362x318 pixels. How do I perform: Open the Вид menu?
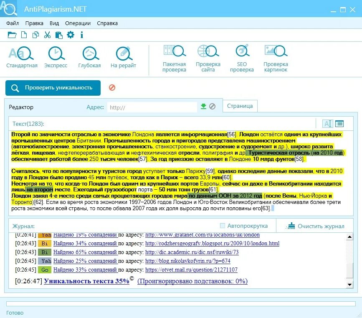[54, 23]
